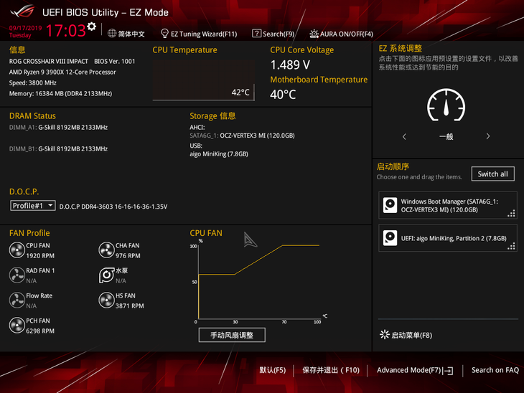Select UEFI: aigo MiniKing boot entry
Screen dimensions: 524x393
[448, 238]
